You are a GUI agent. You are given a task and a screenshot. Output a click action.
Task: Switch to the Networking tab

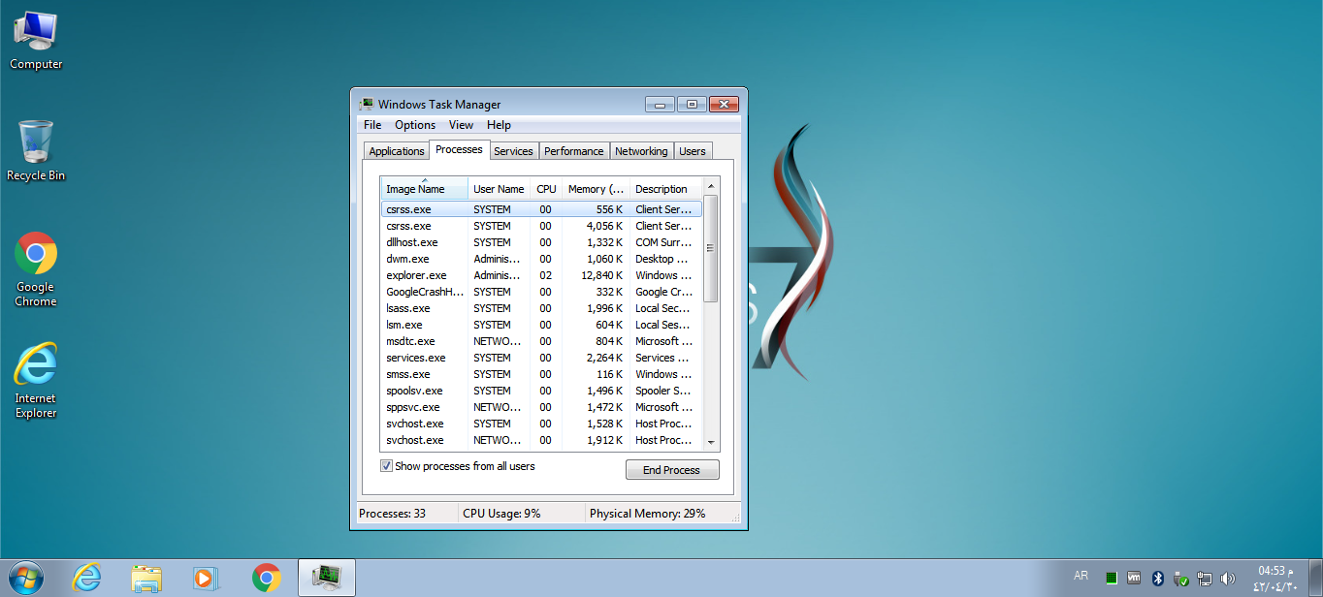pyautogui.click(x=641, y=151)
